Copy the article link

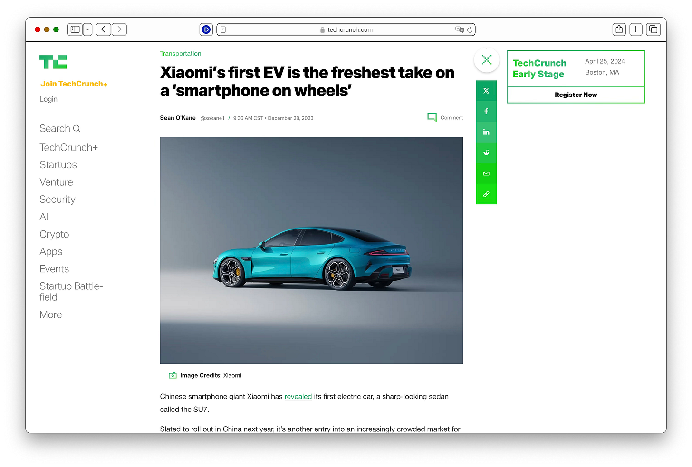pyautogui.click(x=486, y=194)
